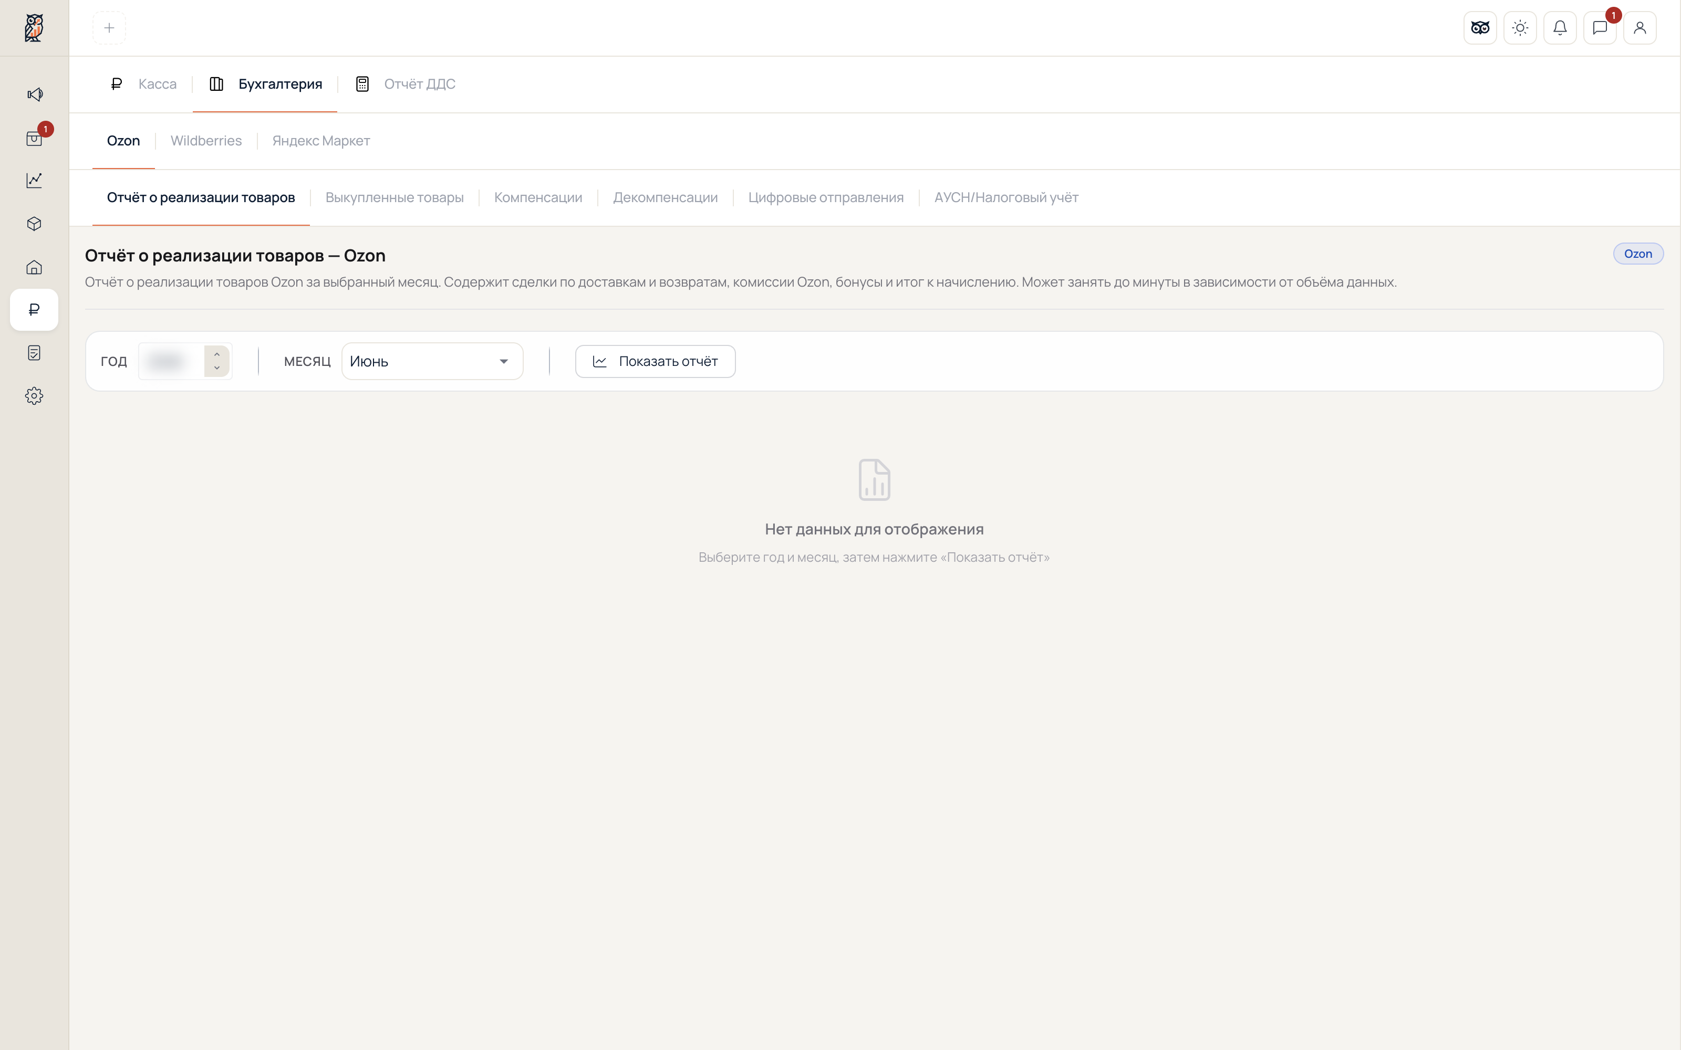Open the settings gear icon in sidebar
This screenshot has height=1050, width=1681.
coord(34,396)
